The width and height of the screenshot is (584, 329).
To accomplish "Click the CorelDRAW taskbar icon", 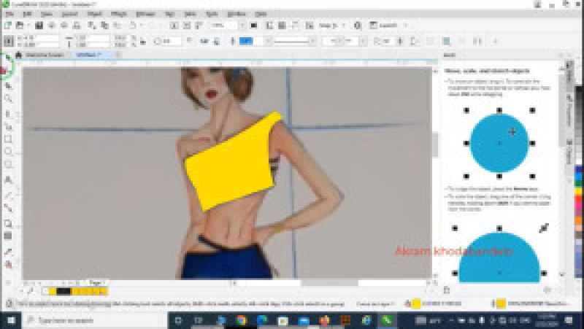I will click(x=387, y=320).
